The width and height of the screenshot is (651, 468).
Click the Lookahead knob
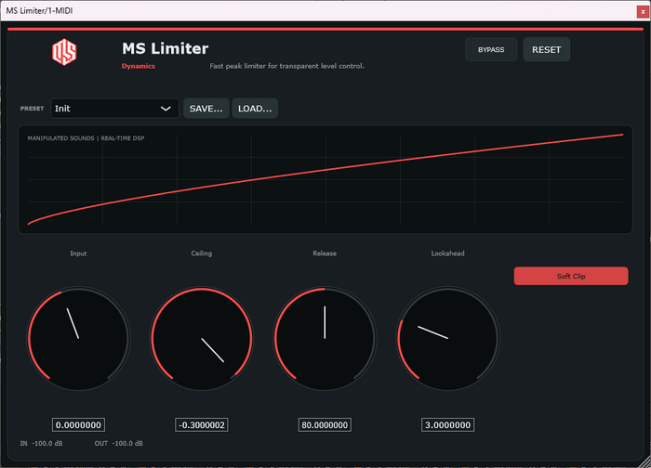(x=448, y=339)
